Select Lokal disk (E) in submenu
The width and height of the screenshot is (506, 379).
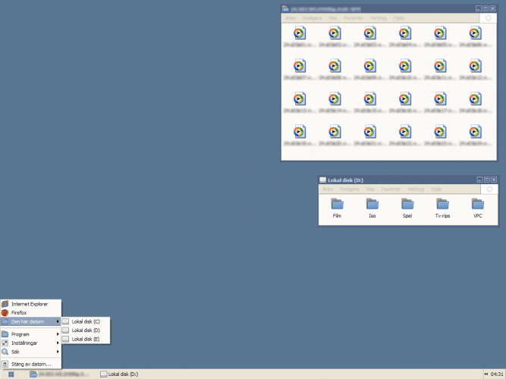click(85, 339)
